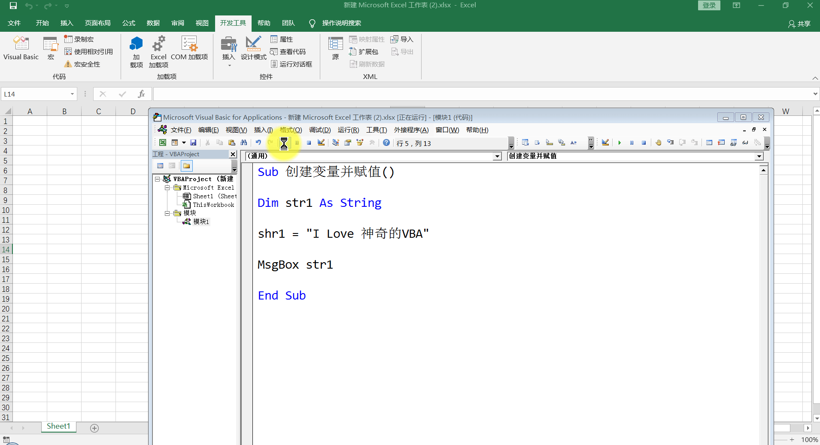Click View Code (查看代码)
Viewport: 820px width, 445px height.
pyautogui.click(x=288, y=51)
